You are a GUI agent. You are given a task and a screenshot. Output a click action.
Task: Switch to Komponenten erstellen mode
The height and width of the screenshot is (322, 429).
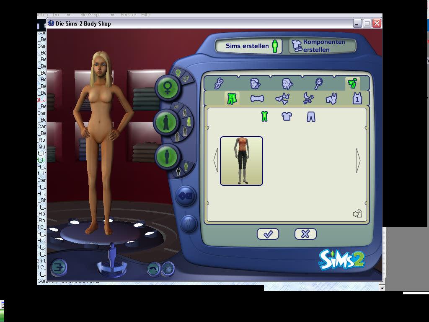[322, 46]
